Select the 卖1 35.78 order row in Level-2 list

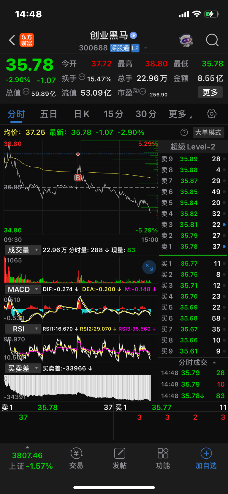193,247
